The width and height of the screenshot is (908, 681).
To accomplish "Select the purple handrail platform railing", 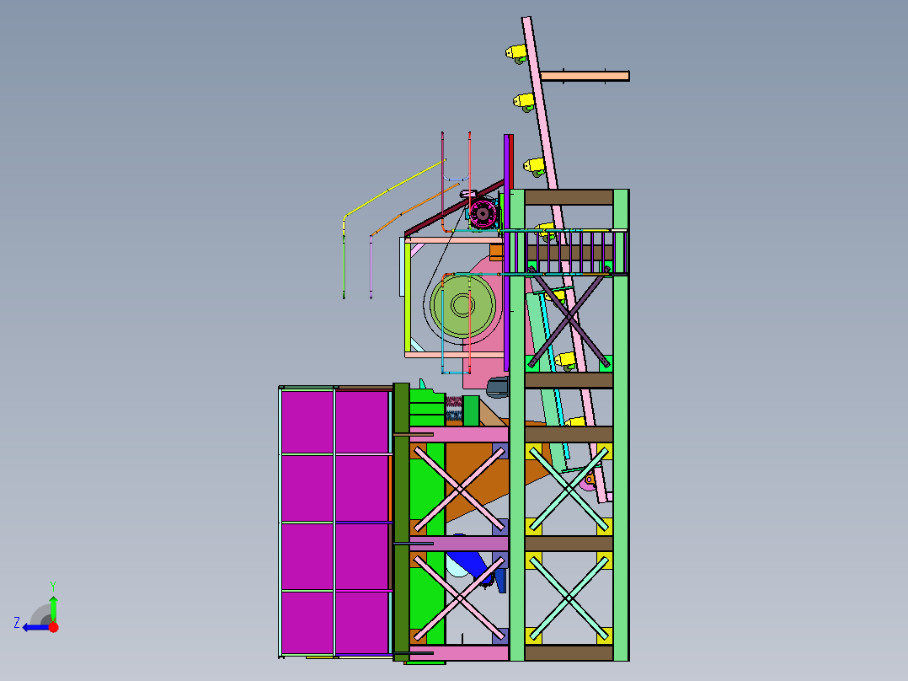I will tap(569, 252).
